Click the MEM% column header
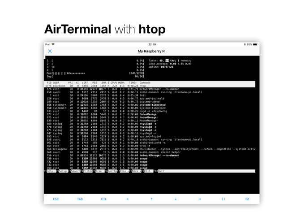The width and height of the screenshot is (288, 216). click(121, 83)
